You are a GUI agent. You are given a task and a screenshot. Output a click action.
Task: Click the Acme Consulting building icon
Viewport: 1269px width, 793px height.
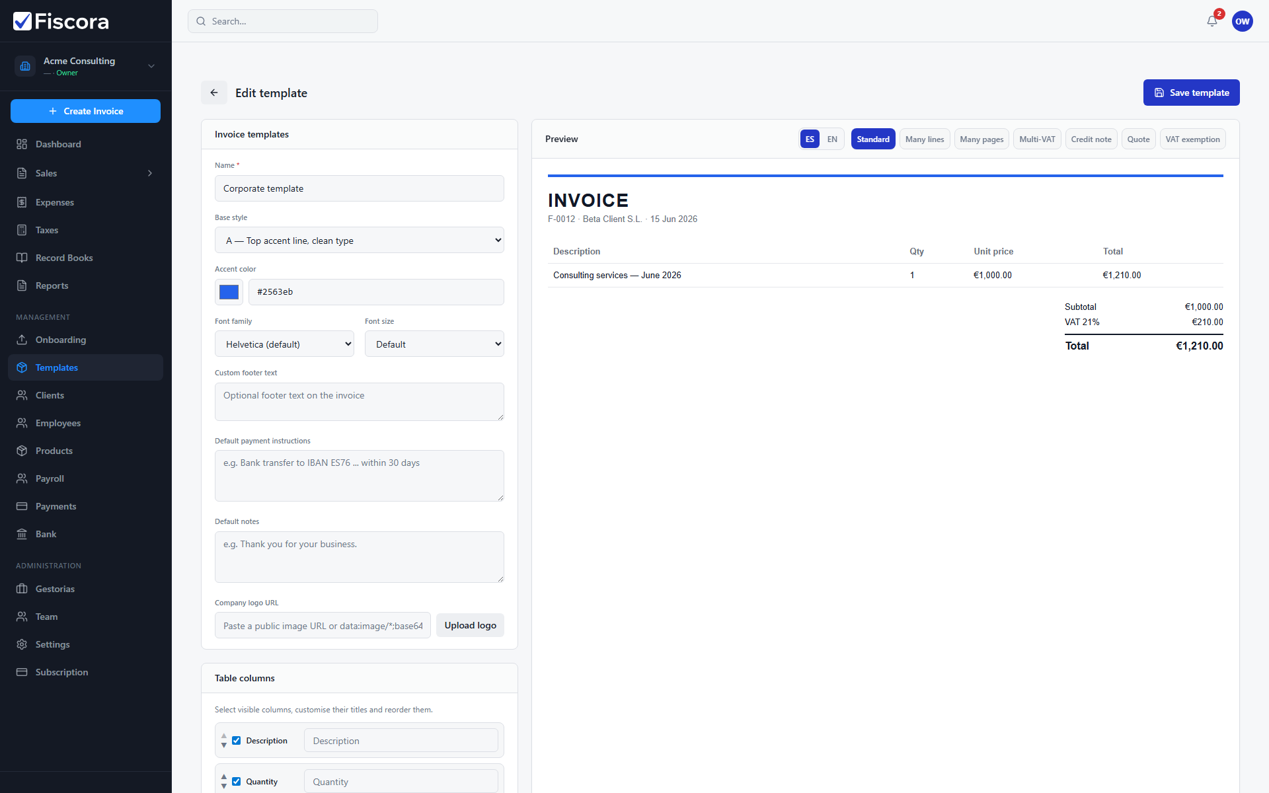tap(25, 66)
